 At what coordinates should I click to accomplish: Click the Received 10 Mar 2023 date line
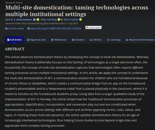point(41,23)
